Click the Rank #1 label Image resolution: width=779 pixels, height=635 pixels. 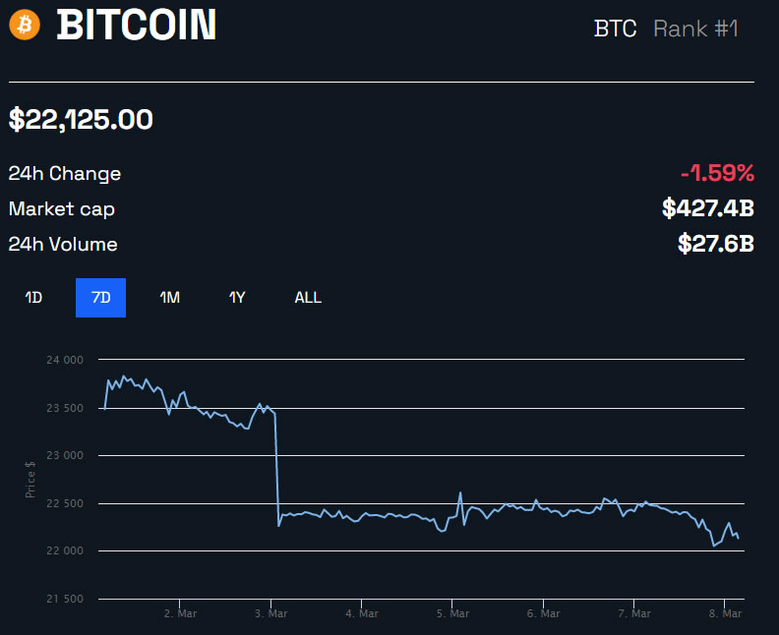695,29
